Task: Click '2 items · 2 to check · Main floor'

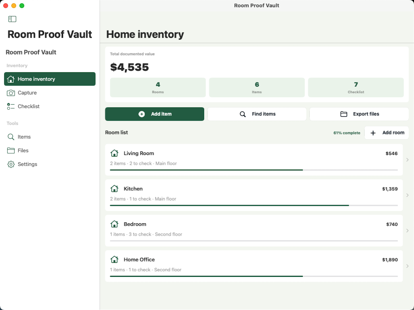Action: (144, 163)
